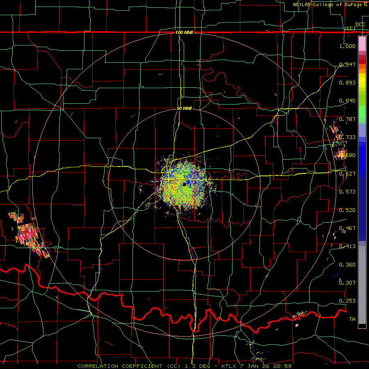This screenshot has height=369, width=369.
Task: Click the DCC label above the color scale
Action: coord(360,25)
